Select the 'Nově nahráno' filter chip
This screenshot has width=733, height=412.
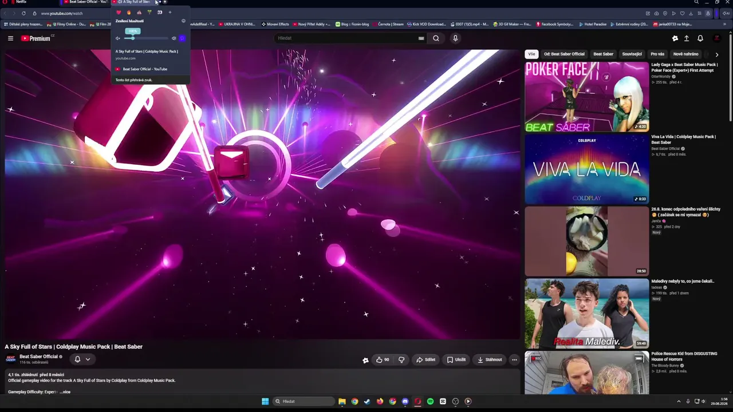coord(685,54)
